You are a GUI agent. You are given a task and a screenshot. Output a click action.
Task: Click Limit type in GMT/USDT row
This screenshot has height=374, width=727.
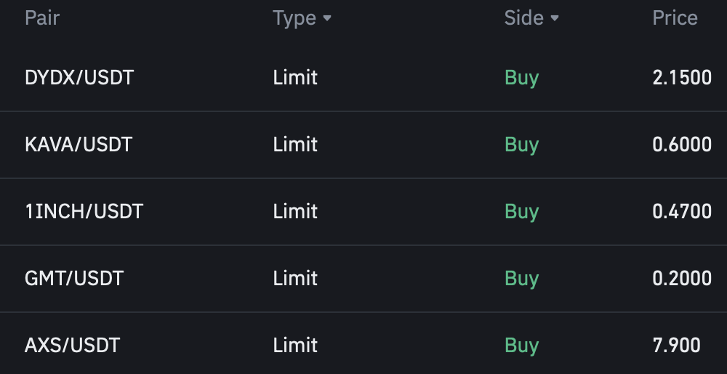(295, 279)
